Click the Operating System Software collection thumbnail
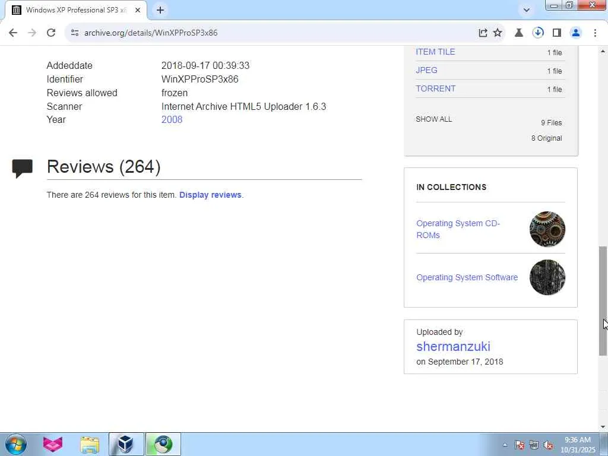The width and height of the screenshot is (608, 456). point(547,277)
